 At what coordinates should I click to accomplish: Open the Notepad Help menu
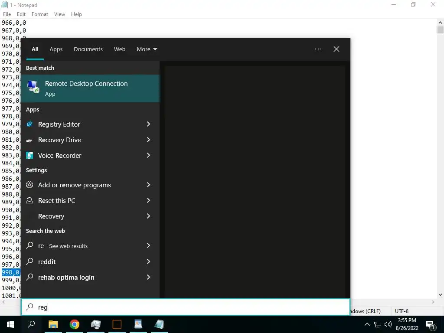pos(76,14)
